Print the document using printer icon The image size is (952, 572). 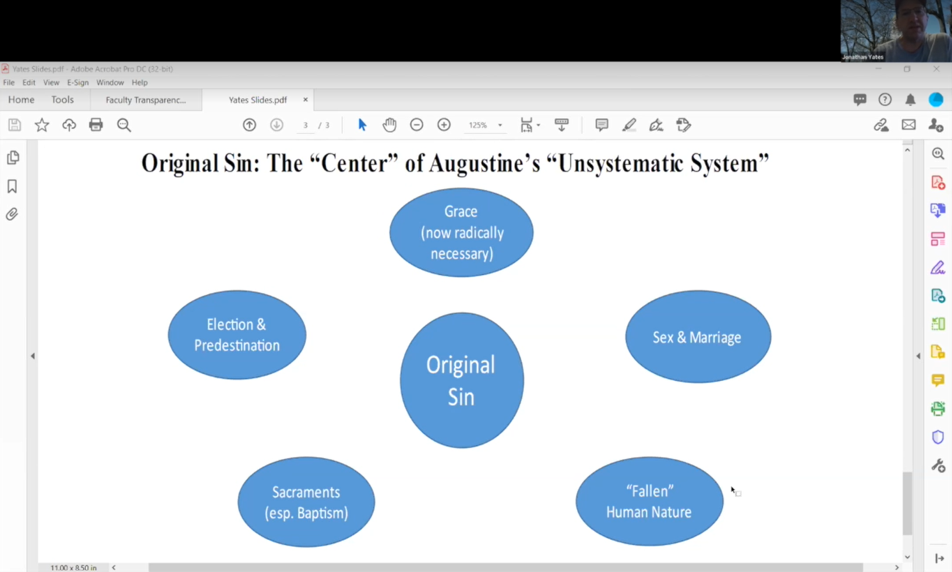(96, 125)
